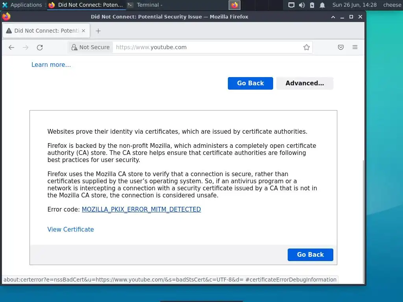The width and height of the screenshot is (403, 302).
Task: Select the Firefox window taskbar entry
Action: [x=86, y=5]
